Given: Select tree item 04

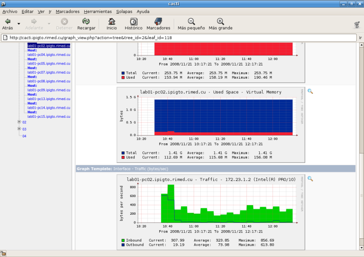Looking at the screenshot, I should tap(25, 136).
